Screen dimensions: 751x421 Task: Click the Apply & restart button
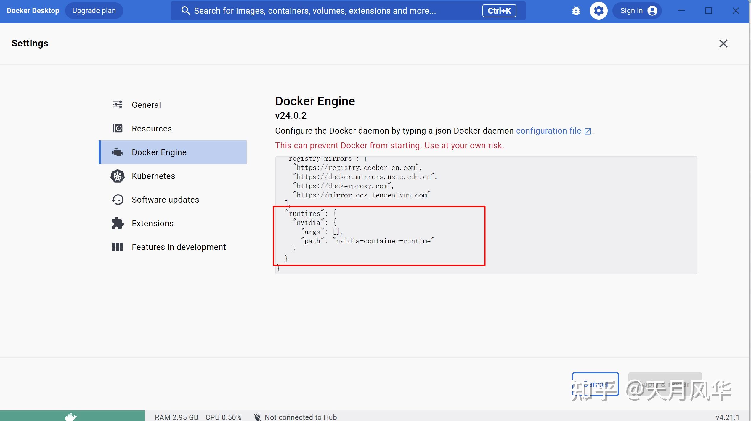click(665, 384)
